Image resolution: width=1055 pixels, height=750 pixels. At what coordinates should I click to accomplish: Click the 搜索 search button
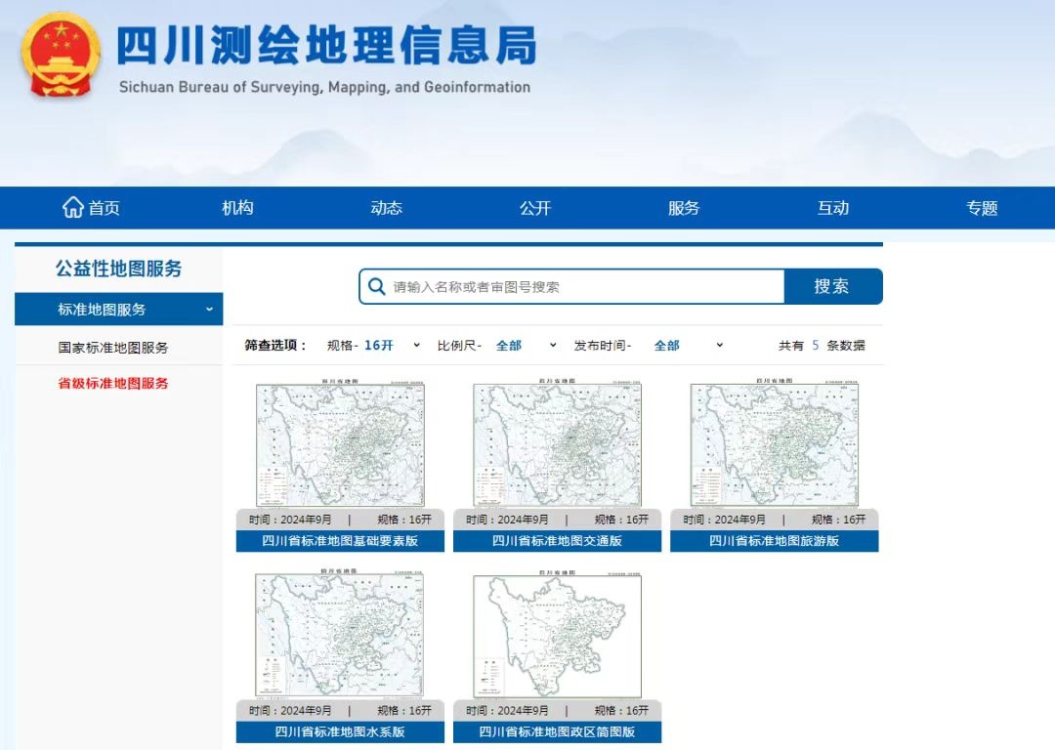832,285
